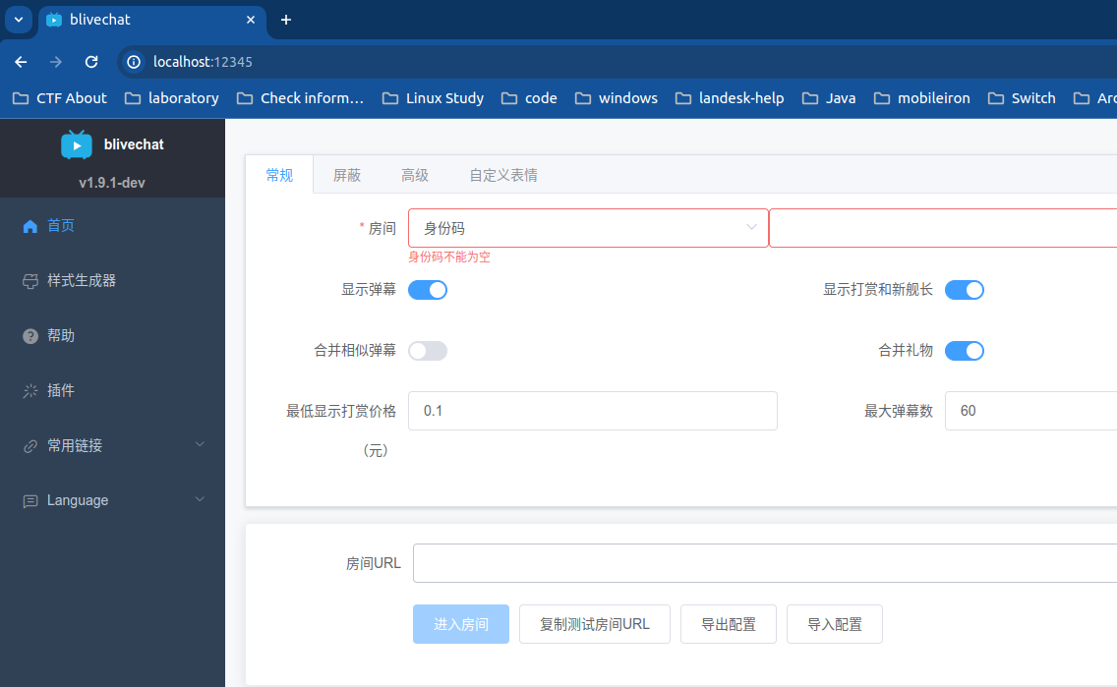Open the 身份码 room type dropdown
This screenshot has width=1117, height=687.
pyautogui.click(x=588, y=228)
